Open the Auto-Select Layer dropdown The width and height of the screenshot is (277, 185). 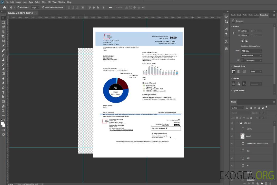click(x=35, y=8)
